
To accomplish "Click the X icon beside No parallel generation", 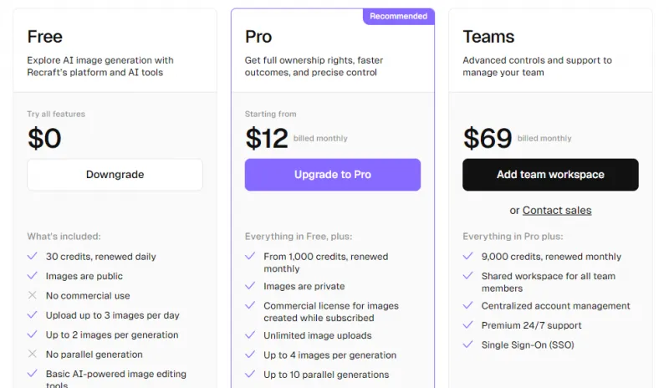I will (x=33, y=355).
